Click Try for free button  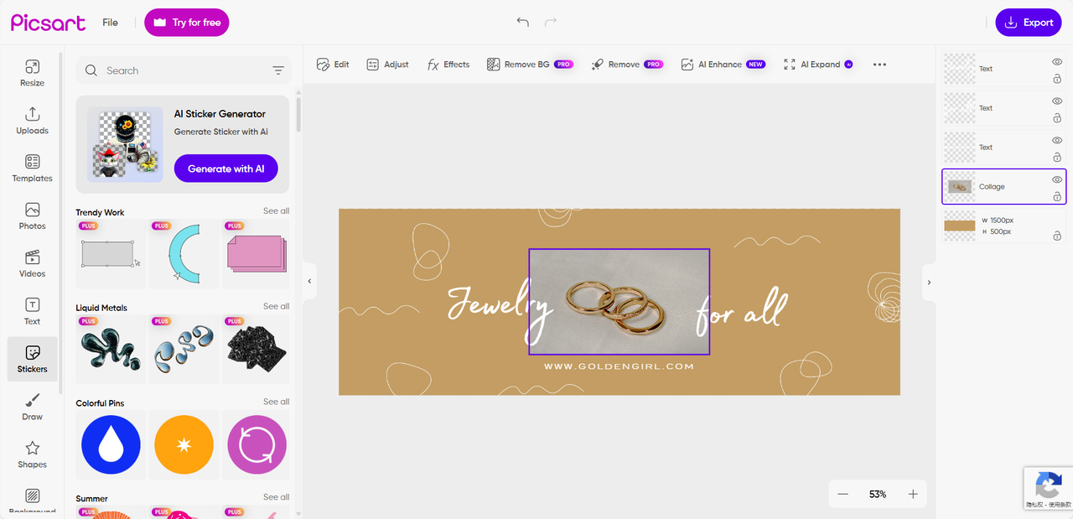187,23
